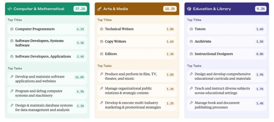
Task: Click the paintbrush icon beside Arts & Media
Action: pyautogui.click(x=99, y=9)
